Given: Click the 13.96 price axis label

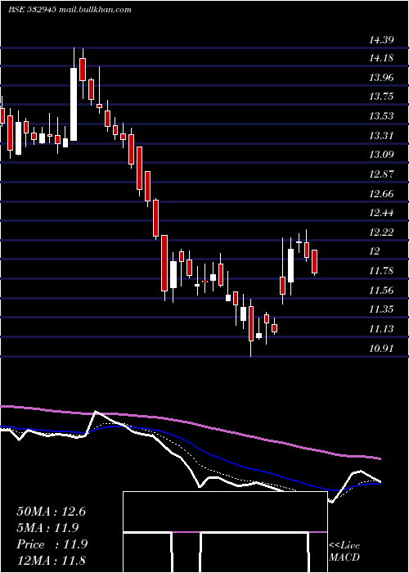Looking at the screenshot, I should pos(381,78).
